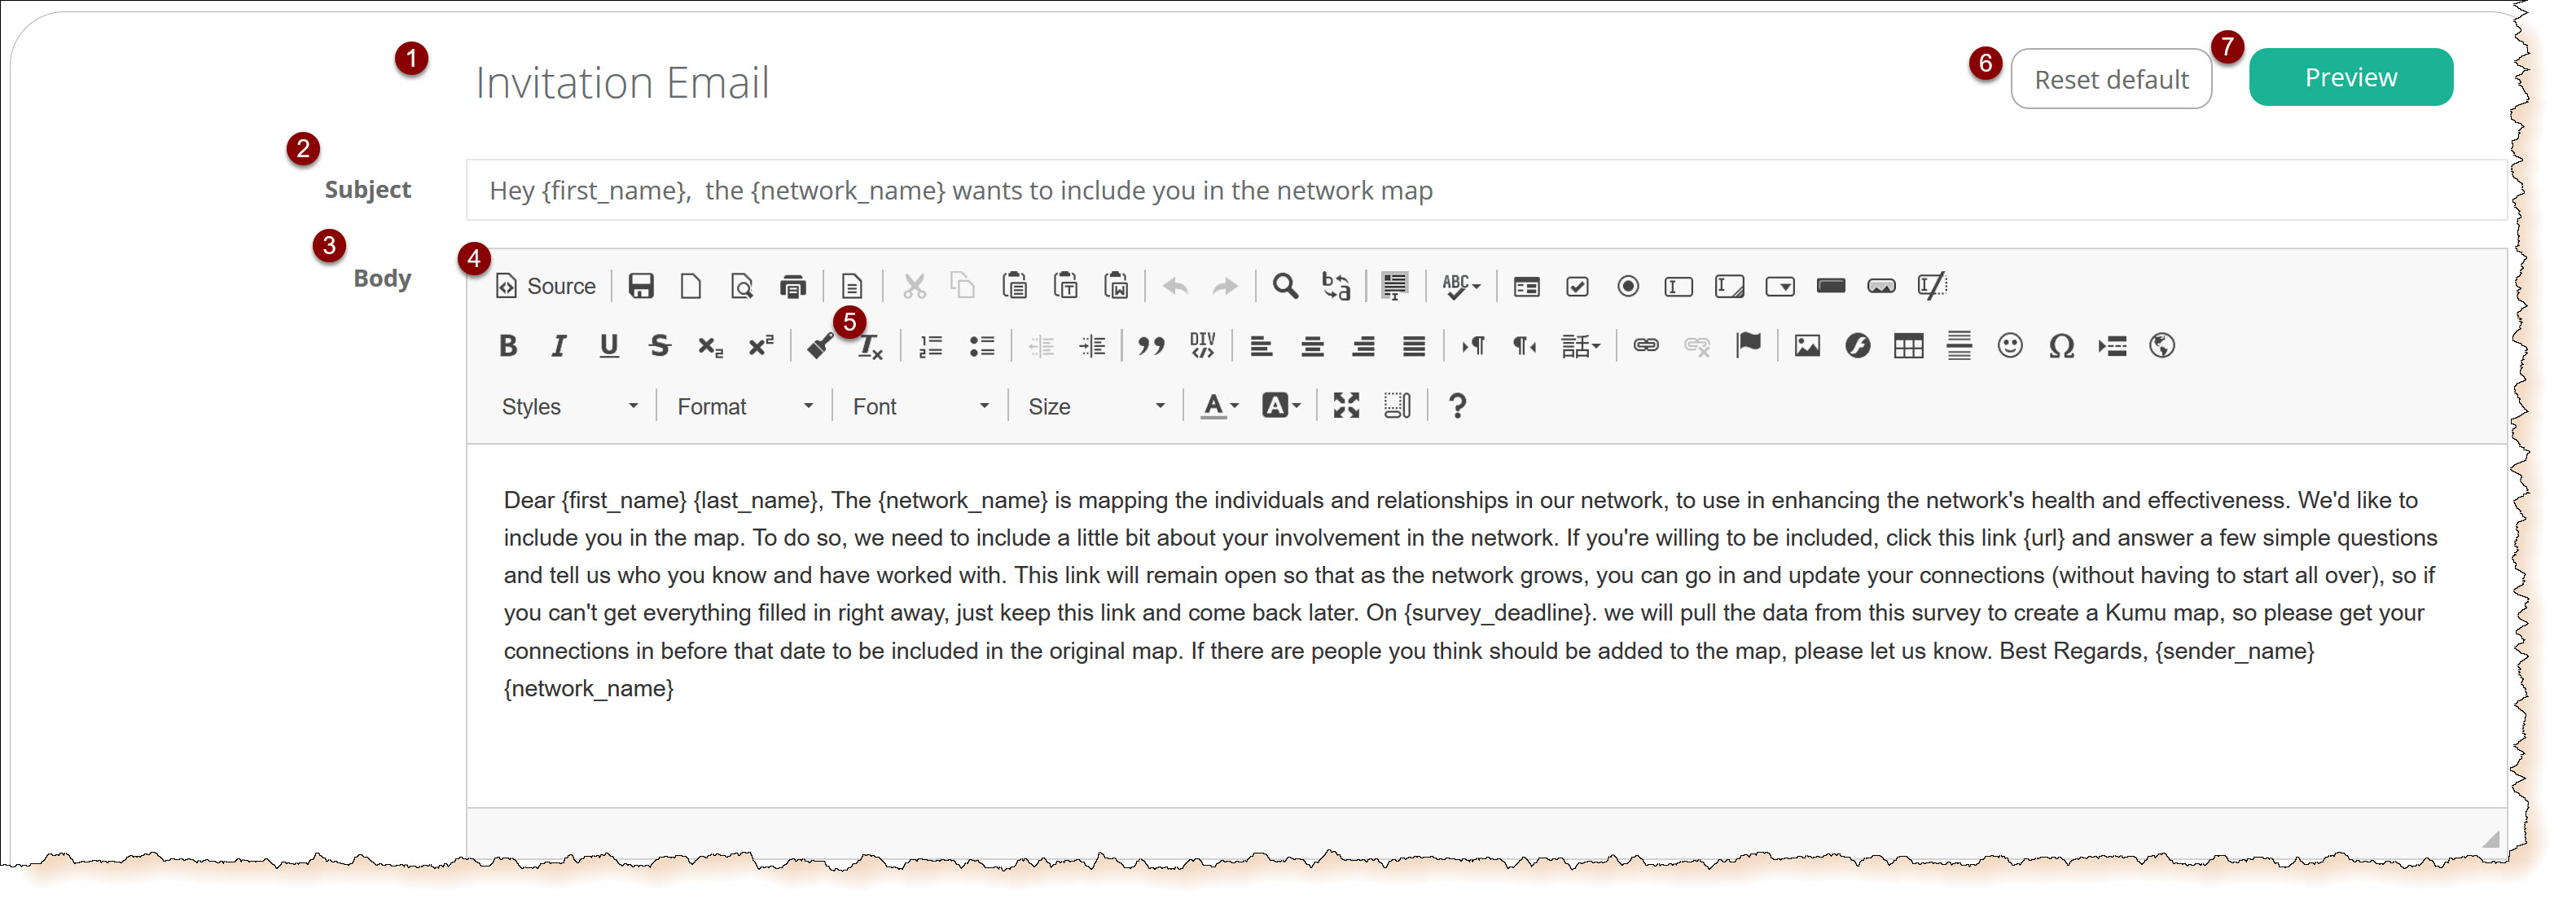Click the Bold formatting icon
2576x917 pixels.
point(508,346)
